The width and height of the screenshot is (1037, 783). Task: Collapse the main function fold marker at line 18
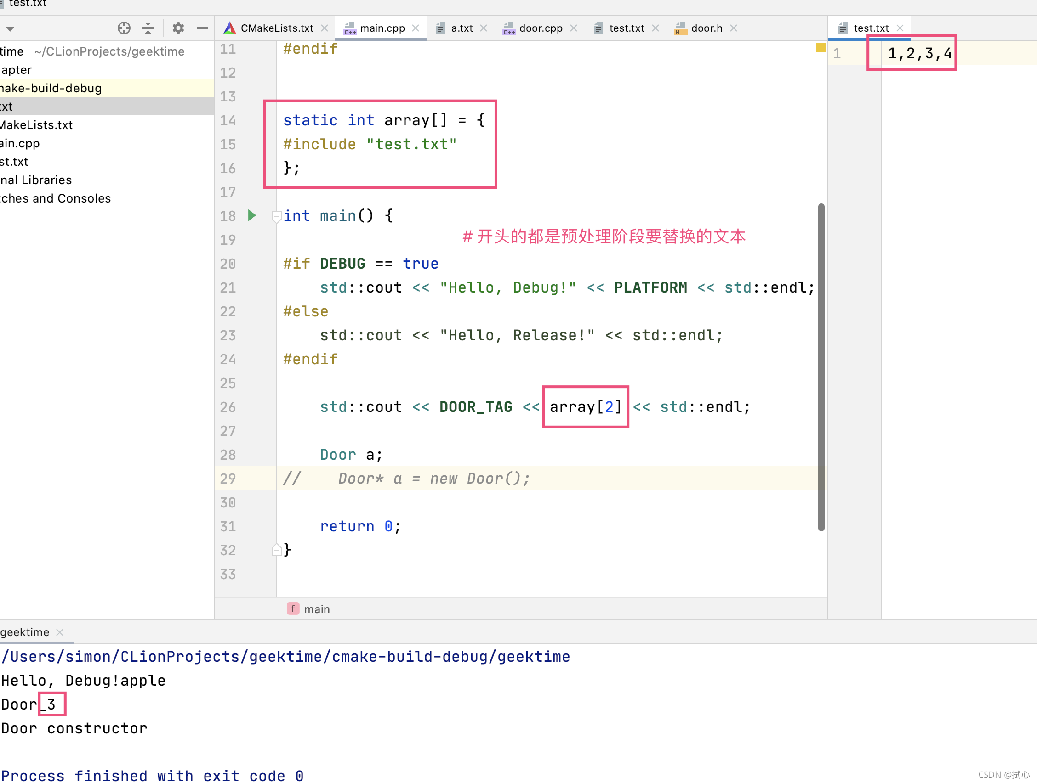277,216
